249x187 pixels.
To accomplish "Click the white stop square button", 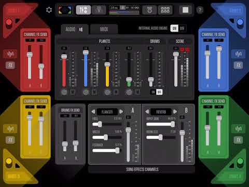I will point(185,10).
